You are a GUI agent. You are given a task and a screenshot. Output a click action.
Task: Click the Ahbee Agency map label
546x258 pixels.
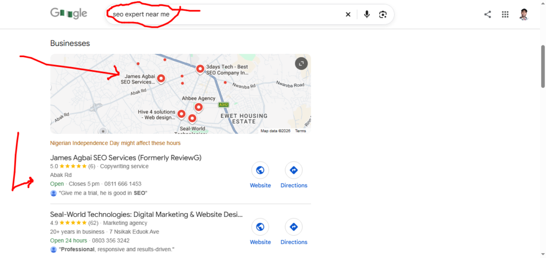click(x=198, y=99)
